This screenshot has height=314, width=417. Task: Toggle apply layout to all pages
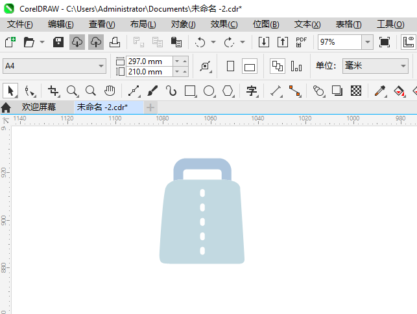(278, 66)
